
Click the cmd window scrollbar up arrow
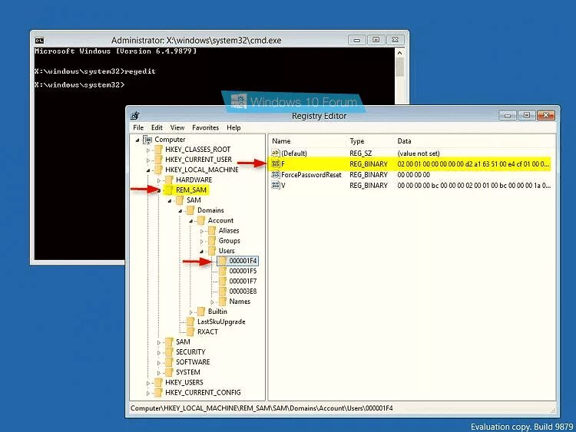[x=399, y=53]
